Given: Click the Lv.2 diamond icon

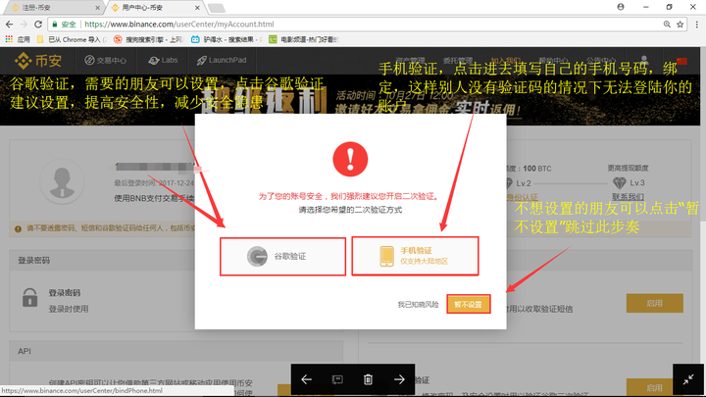Looking at the screenshot, I should (509, 182).
